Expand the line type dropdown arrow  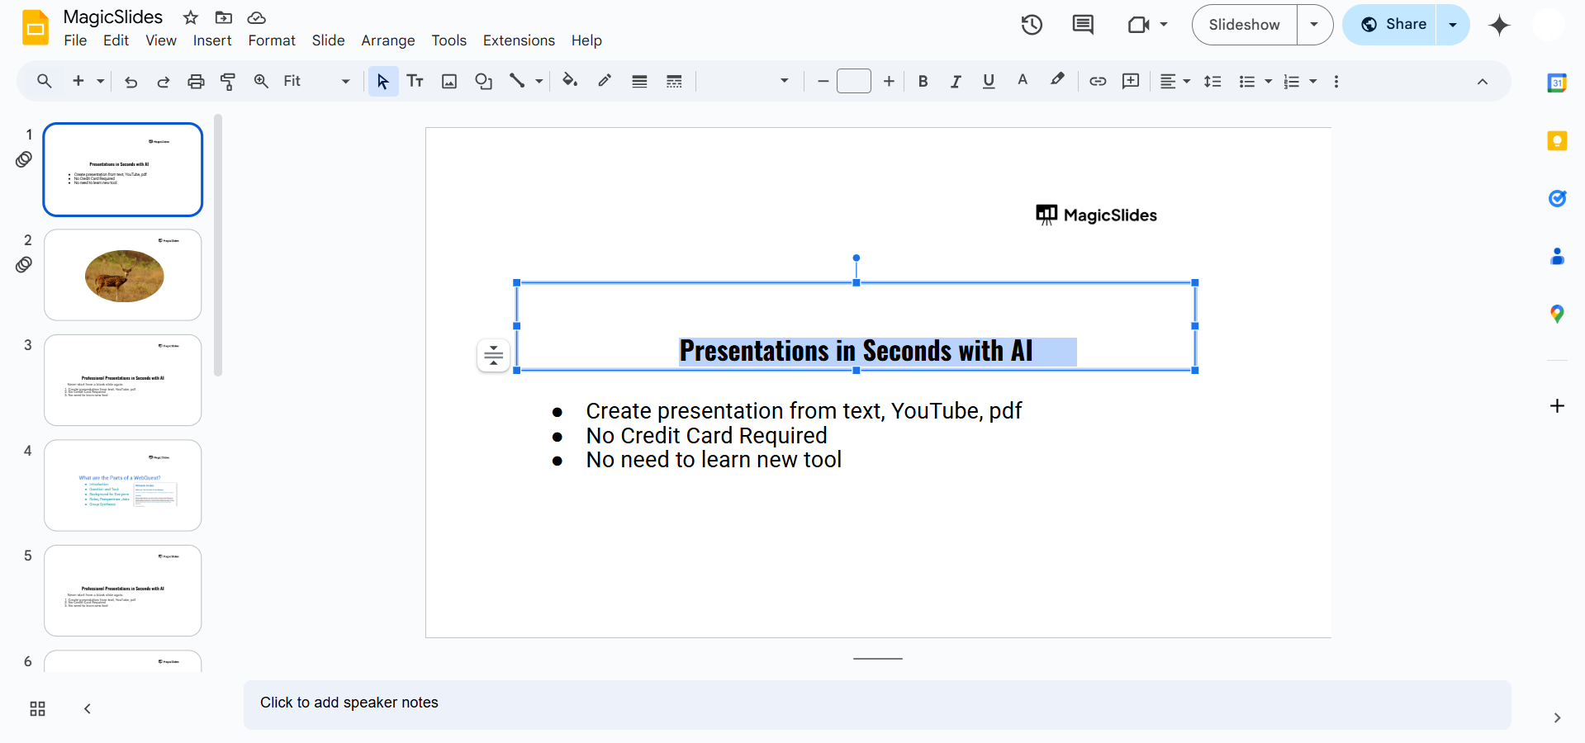click(539, 81)
